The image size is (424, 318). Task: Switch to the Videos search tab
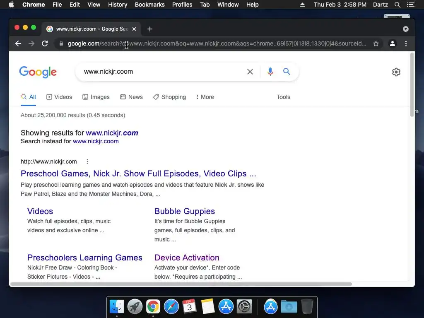pyautogui.click(x=59, y=97)
